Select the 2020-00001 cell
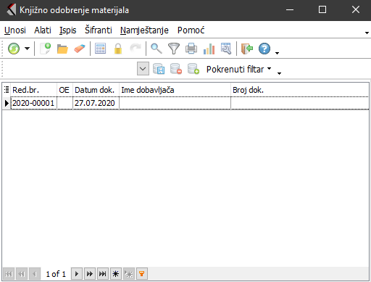The image size is (371, 282). click(x=33, y=103)
